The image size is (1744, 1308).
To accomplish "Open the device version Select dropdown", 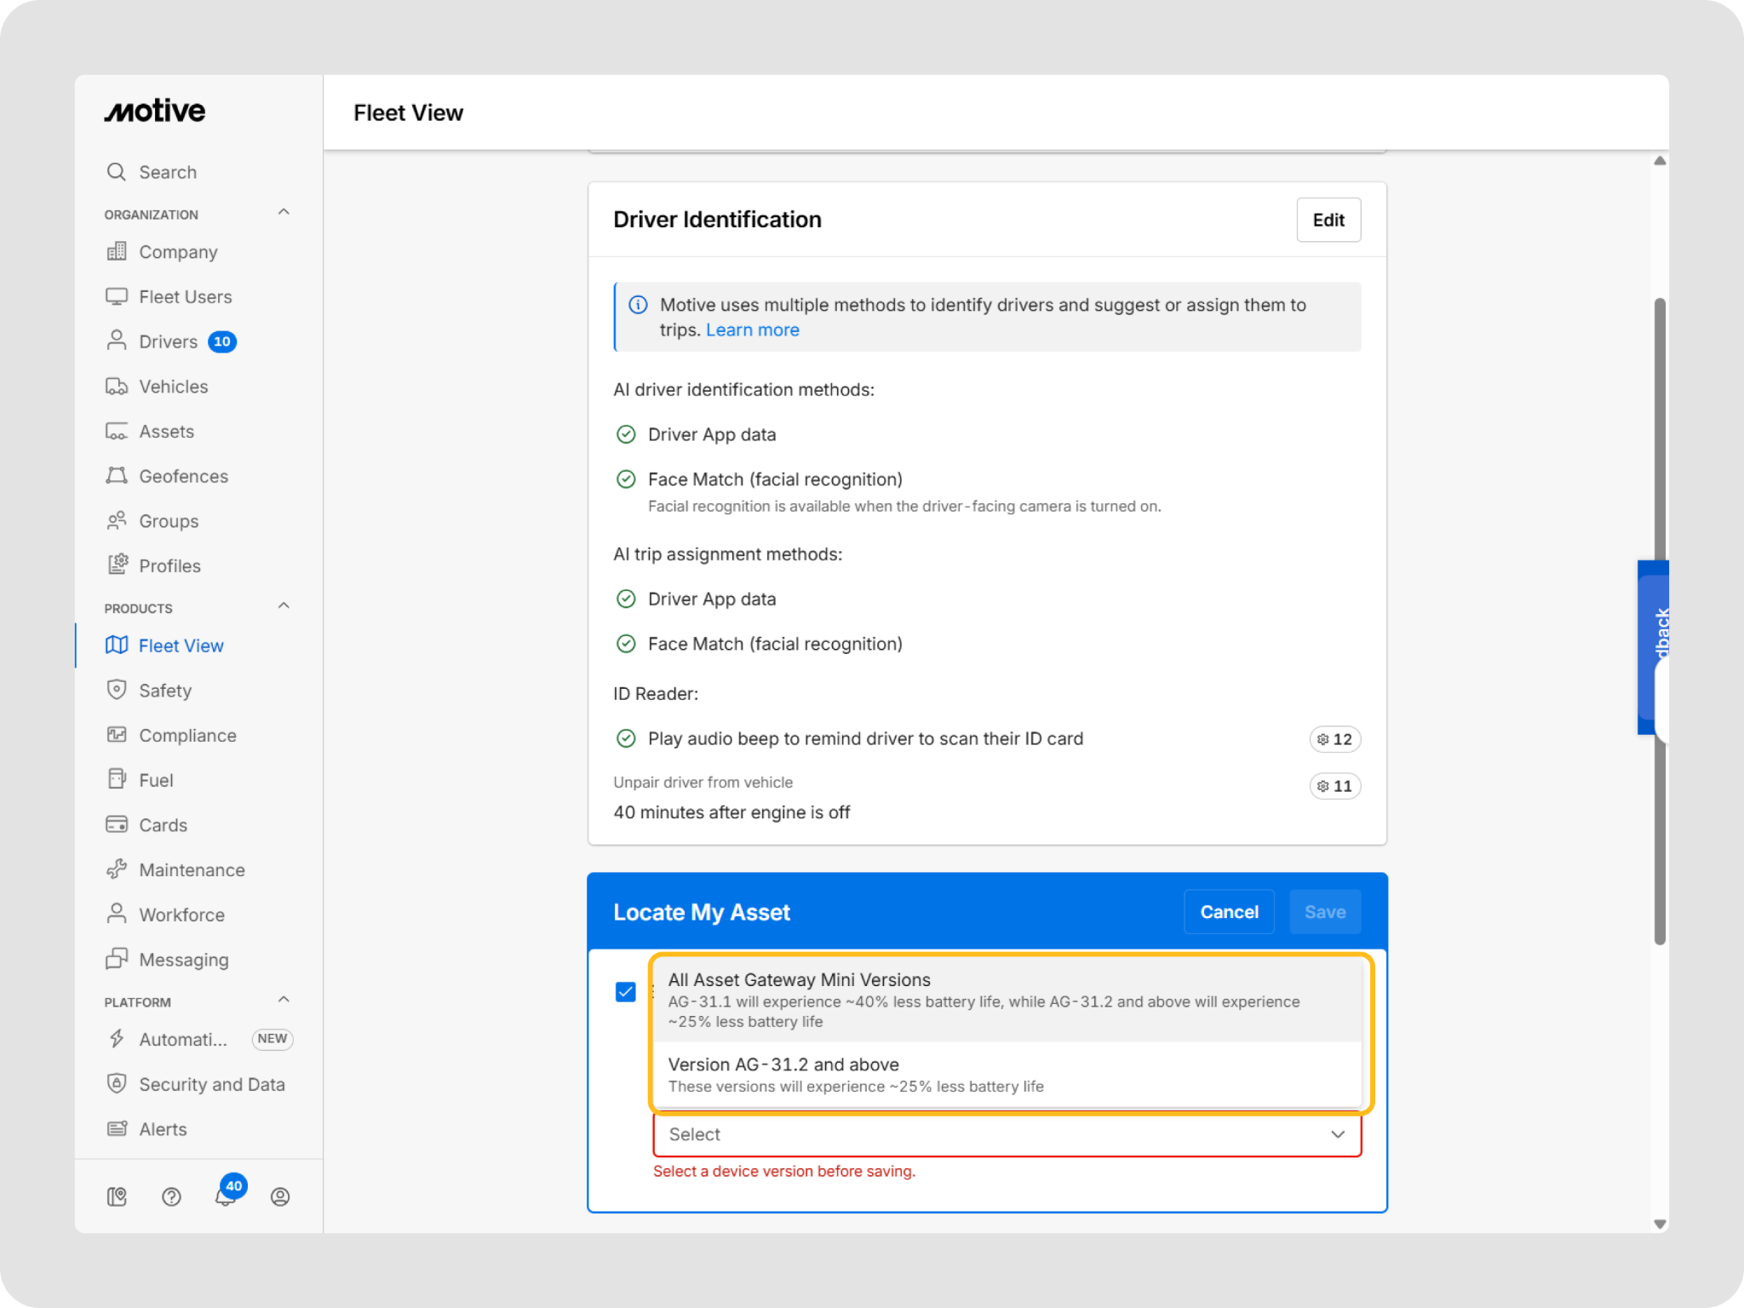I will pyautogui.click(x=1007, y=1134).
